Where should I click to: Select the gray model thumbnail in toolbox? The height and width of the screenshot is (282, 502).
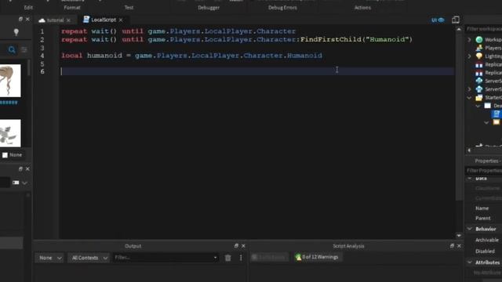pyautogui.click(x=10, y=133)
